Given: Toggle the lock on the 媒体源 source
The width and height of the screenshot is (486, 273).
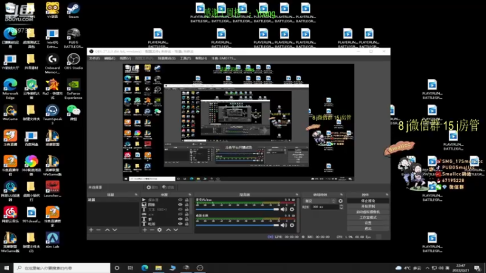Looking at the screenshot, I should click(x=187, y=200).
